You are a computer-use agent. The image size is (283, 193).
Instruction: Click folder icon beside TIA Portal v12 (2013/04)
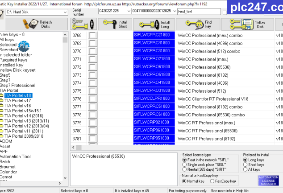tap(2, 126)
